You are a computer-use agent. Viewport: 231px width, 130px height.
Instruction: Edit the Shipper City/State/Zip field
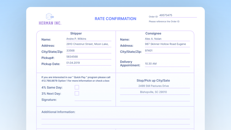(89, 51)
